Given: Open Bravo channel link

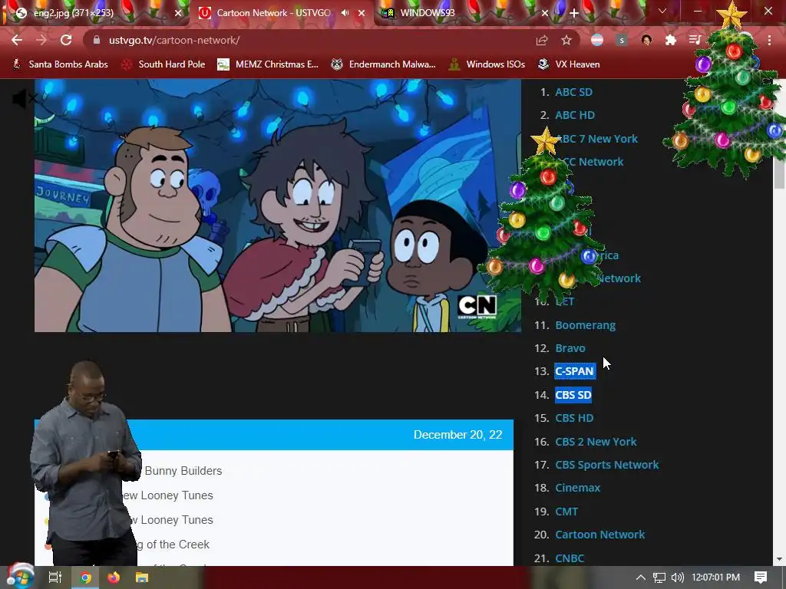Looking at the screenshot, I should [x=570, y=348].
